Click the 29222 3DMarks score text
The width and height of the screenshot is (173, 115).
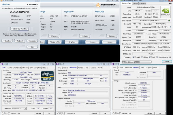click(x=20, y=12)
